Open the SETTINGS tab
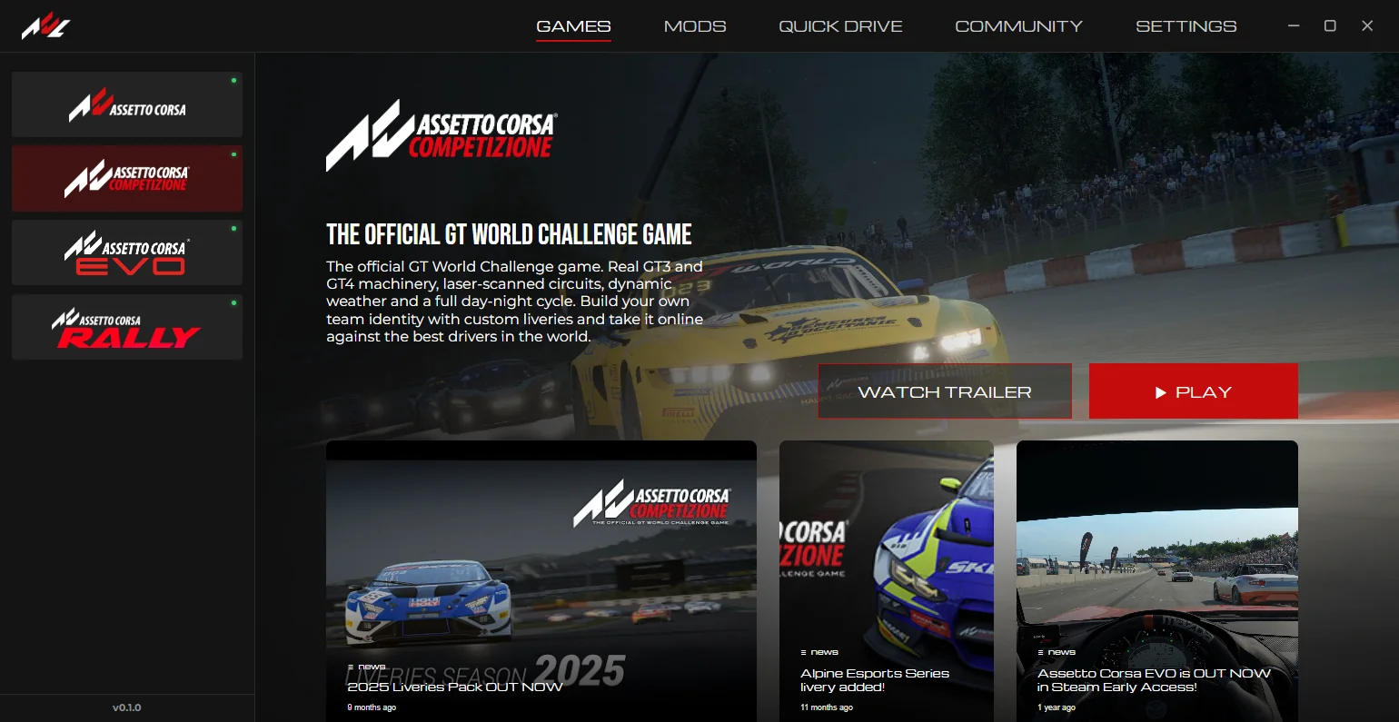This screenshot has width=1399, height=722. coord(1186,26)
